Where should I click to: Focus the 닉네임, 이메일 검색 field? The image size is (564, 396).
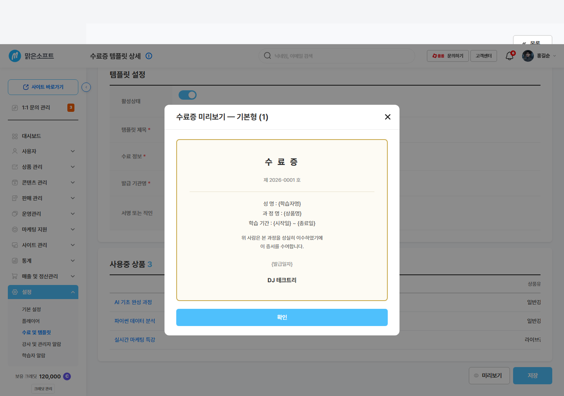pos(337,56)
